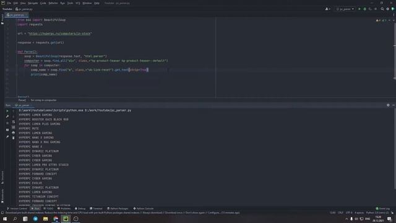Click 'HYPERPC TITANIUM CONCEPT' console line
The height and width of the screenshot is (223, 396).
[x=38, y=196]
